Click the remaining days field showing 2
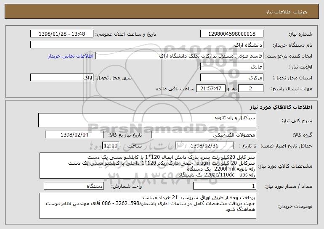 click(251, 89)
